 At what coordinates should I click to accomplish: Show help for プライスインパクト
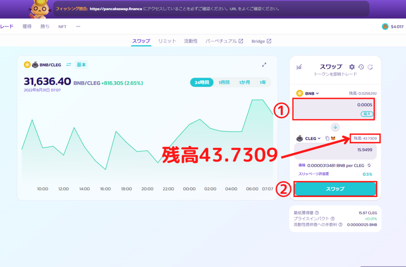point(333,219)
